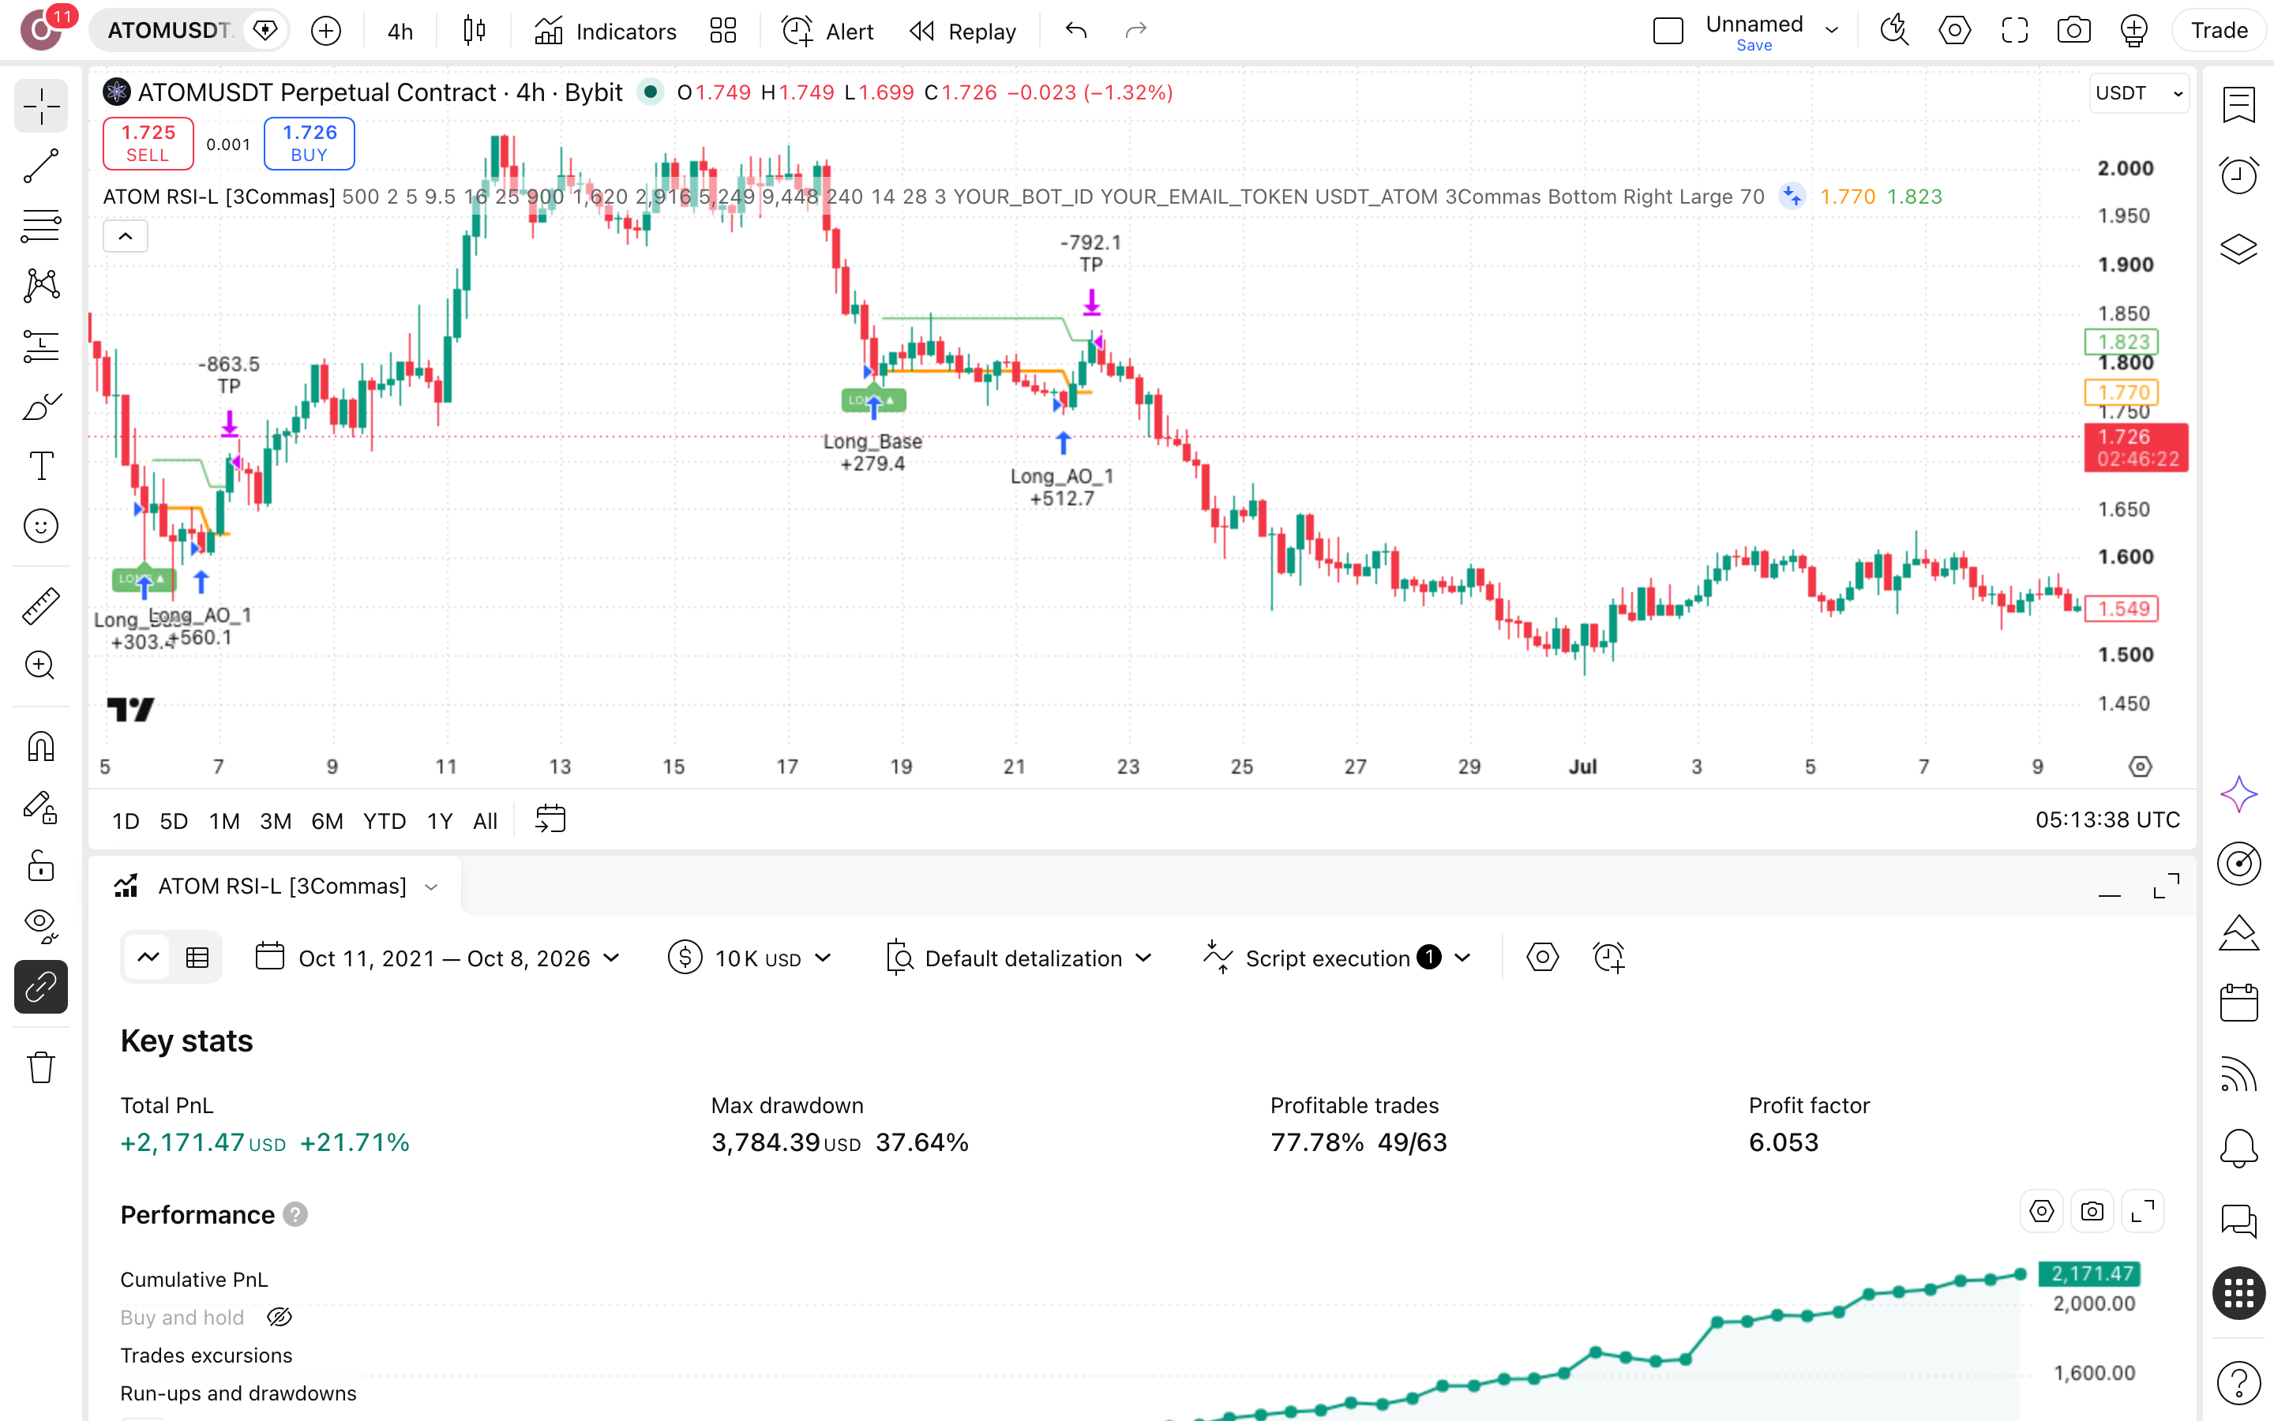Open candlestick chart type selector
This screenshot has height=1421, width=2274.
click(x=475, y=31)
